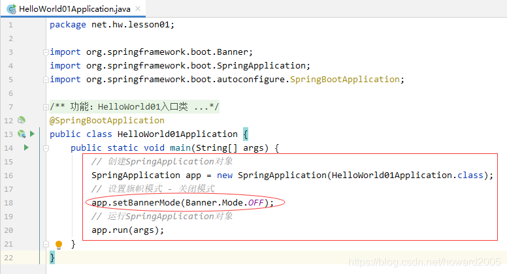Click the comment 创建SpringApplication对象

161,161
